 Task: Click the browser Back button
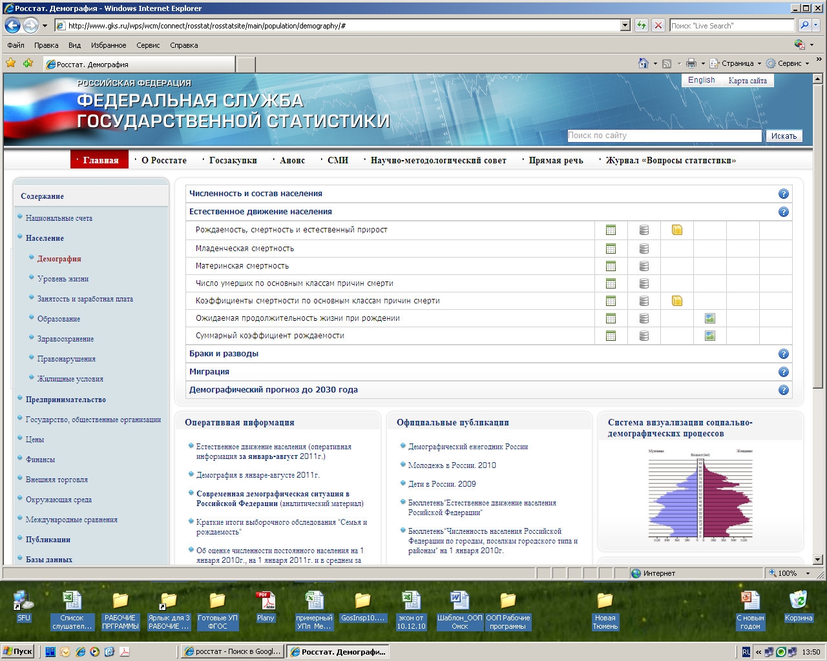tap(12, 26)
